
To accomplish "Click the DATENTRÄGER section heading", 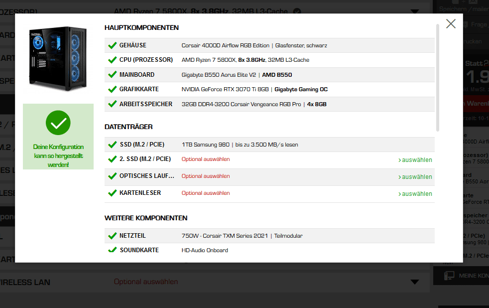I will (128, 127).
